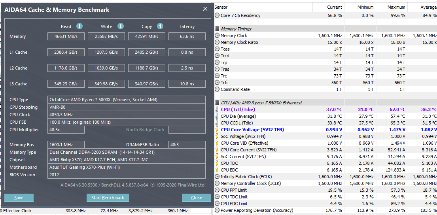Click the DRAM:FSB Ratio field 48:3
The width and height of the screenshot is (437, 215).
pyautogui.click(x=187, y=145)
